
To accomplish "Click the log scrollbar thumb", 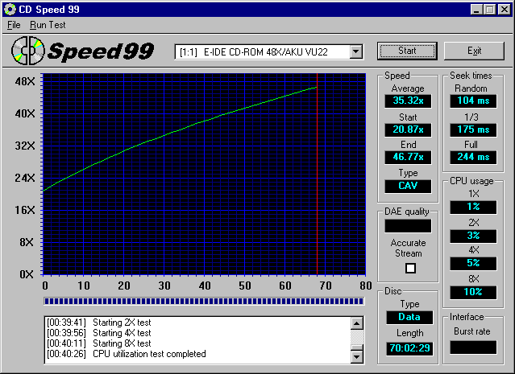I will click(x=357, y=347).
